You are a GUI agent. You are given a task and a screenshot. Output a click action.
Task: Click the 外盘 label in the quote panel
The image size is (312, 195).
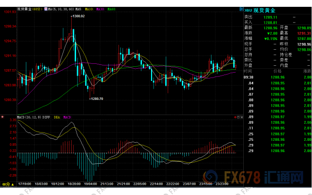tap(248, 65)
